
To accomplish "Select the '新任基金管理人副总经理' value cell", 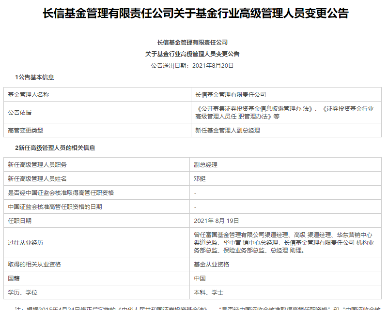I will click(286, 130).
